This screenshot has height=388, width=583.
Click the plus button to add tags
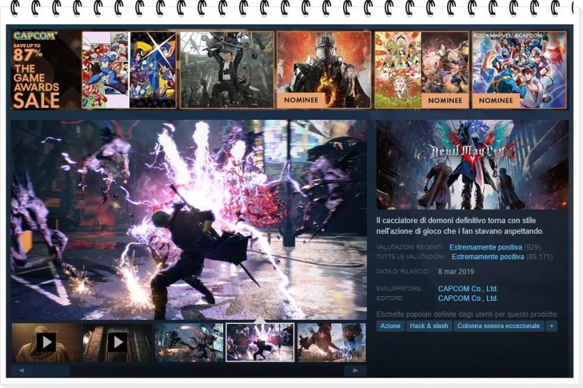pyautogui.click(x=552, y=326)
